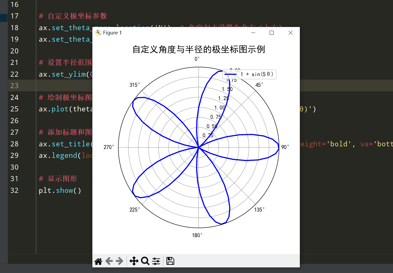
Task: Click the Save figure floppy disk icon
Action: coord(170,261)
